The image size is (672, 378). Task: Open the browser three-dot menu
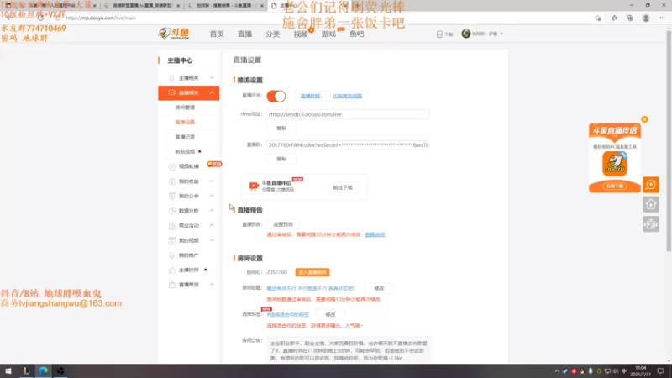[662, 18]
